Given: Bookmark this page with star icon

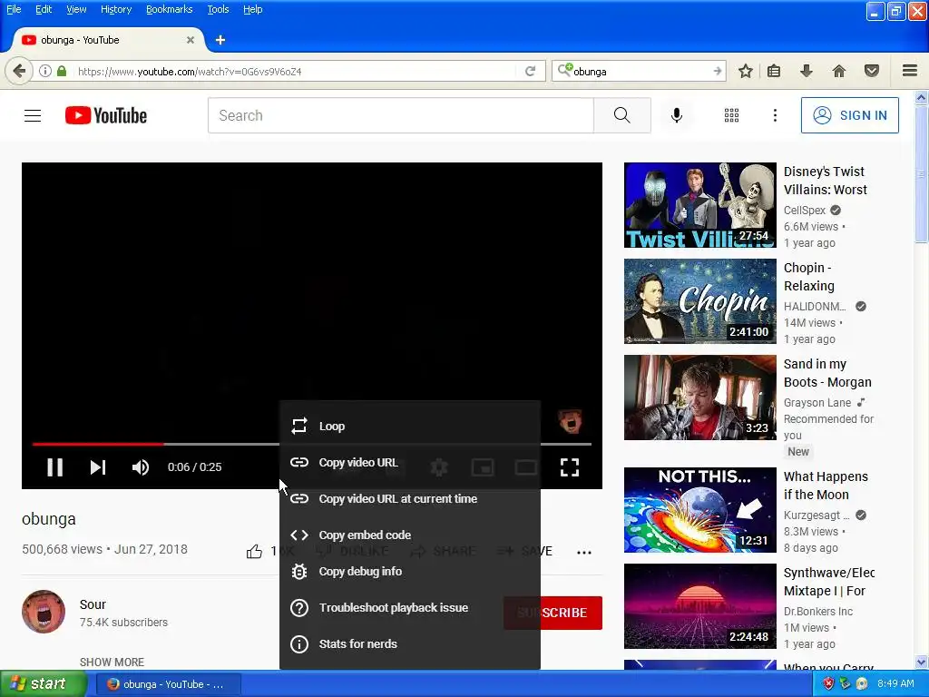Looking at the screenshot, I should coord(746,71).
